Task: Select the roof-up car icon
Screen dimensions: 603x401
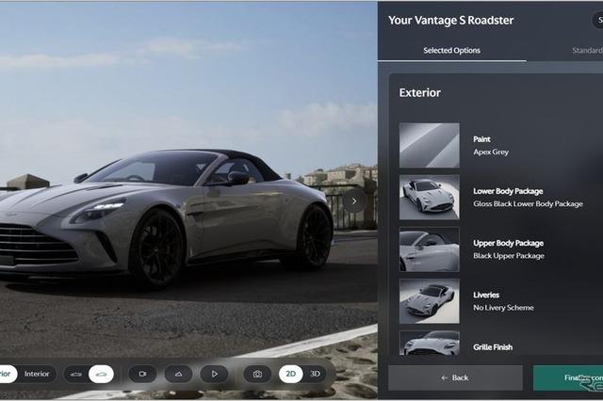Action: point(101,374)
